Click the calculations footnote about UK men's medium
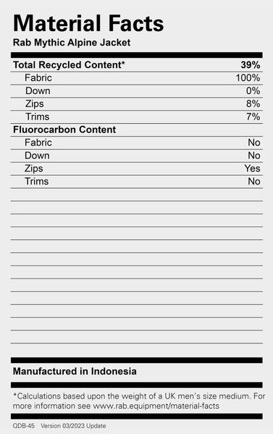The image size is (273, 434). click(x=139, y=401)
